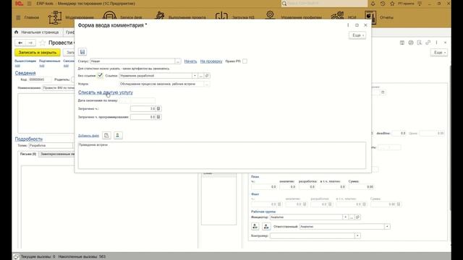463x260 pixels.
Task: Open the status field's ellipsis selection button
Action: [x=178, y=61]
